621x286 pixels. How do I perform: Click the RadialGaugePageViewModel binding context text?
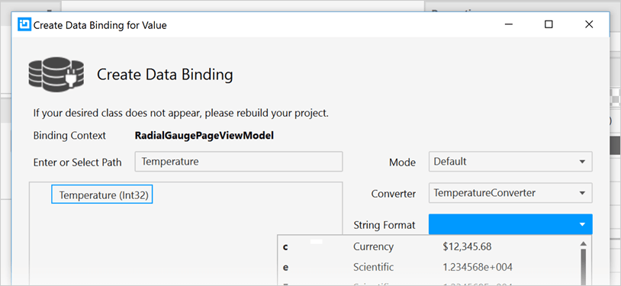204,136
